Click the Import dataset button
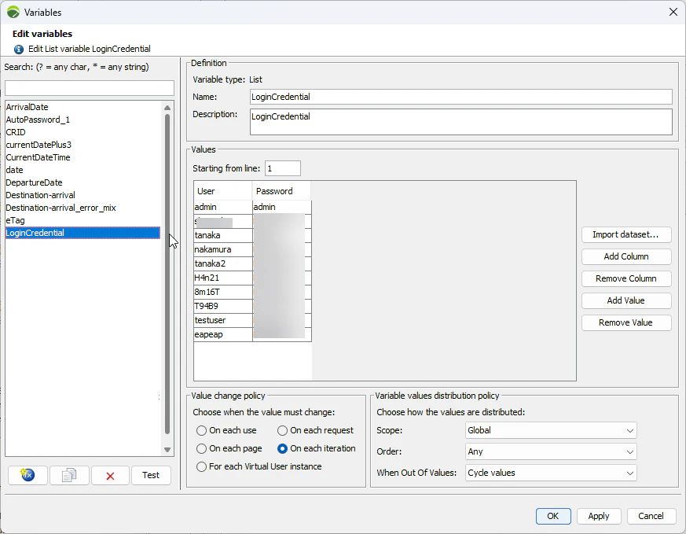This screenshot has width=686, height=534. pos(626,234)
